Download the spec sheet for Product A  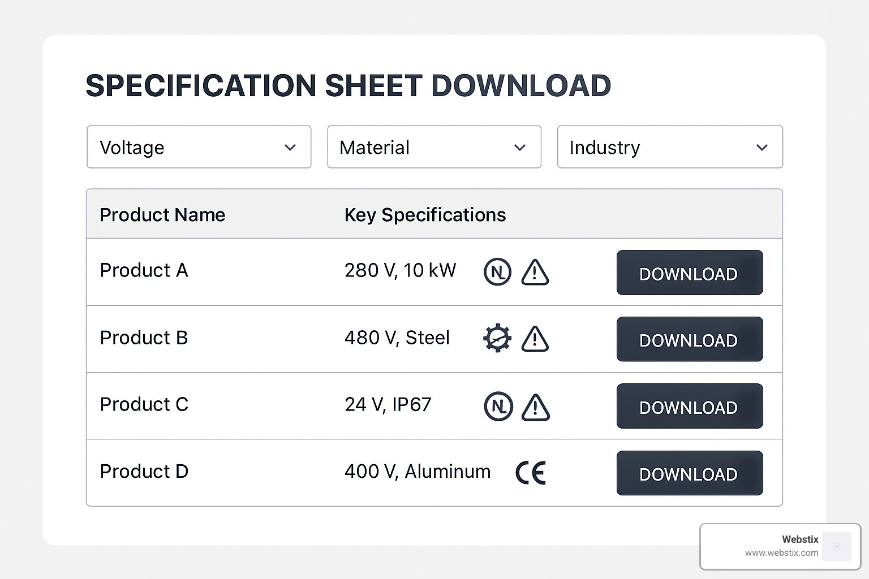coord(689,273)
